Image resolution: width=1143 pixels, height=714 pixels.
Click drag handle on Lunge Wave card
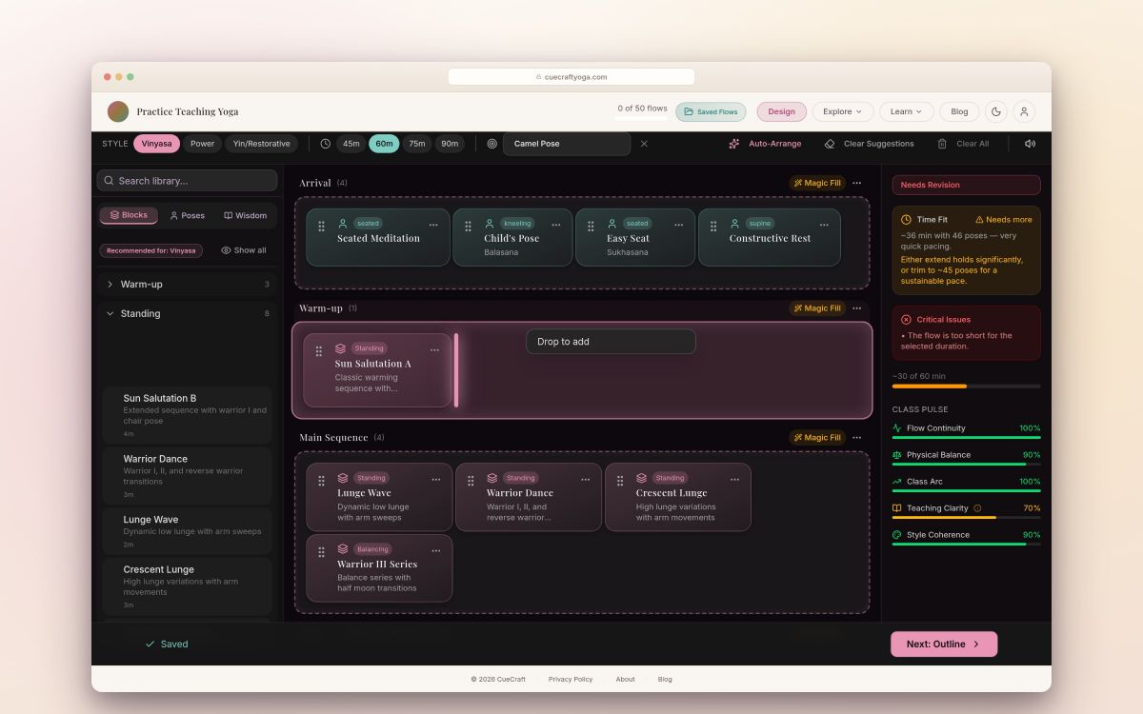coord(321,481)
